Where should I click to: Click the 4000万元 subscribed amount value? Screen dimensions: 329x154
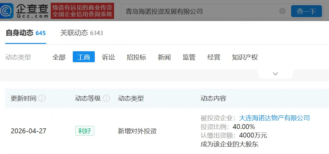253,136
